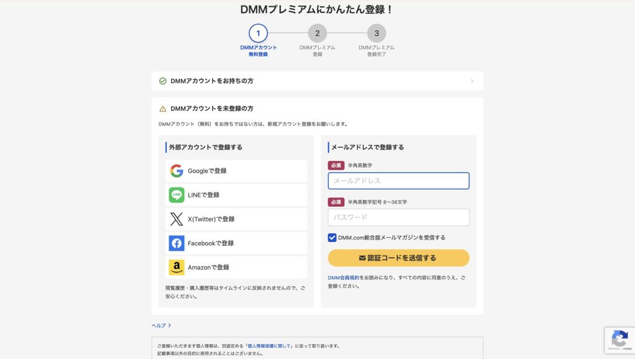Screen dimensions: 635x359
Task: Click the warning triangle icon beside DMMアカウントを未登録の方
Action: coord(163,108)
